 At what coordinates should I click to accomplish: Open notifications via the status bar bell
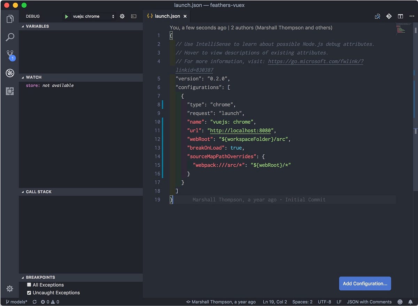coord(411,302)
